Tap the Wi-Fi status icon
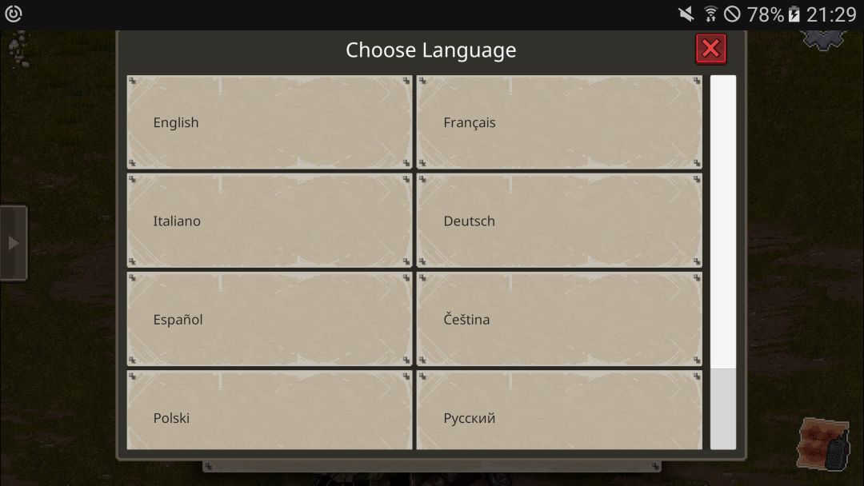 (710, 14)
